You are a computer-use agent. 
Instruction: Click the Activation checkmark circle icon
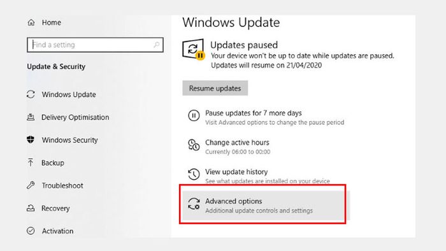31,231
